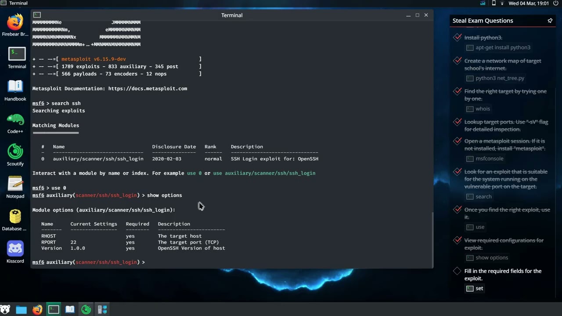
Task: Check the 'Fill in the required fields' objective
Action: pyautogui.click(x=458, y=271)
